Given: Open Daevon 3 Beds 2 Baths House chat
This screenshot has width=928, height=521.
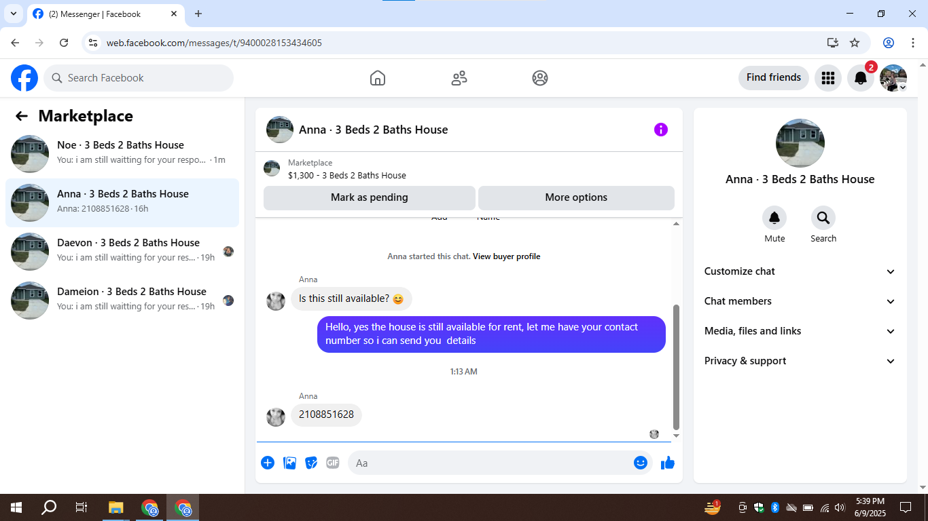Looking at the screenshot, I should click(x=122, y=252).
